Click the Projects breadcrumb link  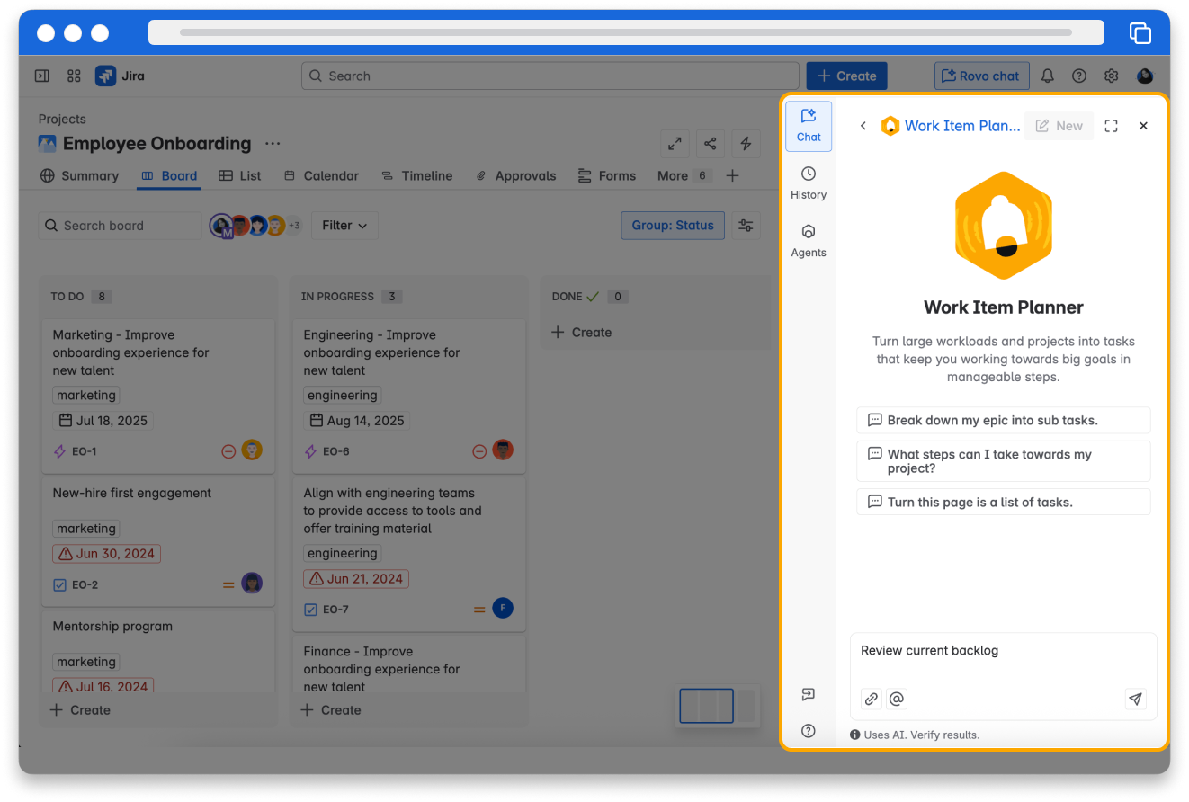pos(62,119)
